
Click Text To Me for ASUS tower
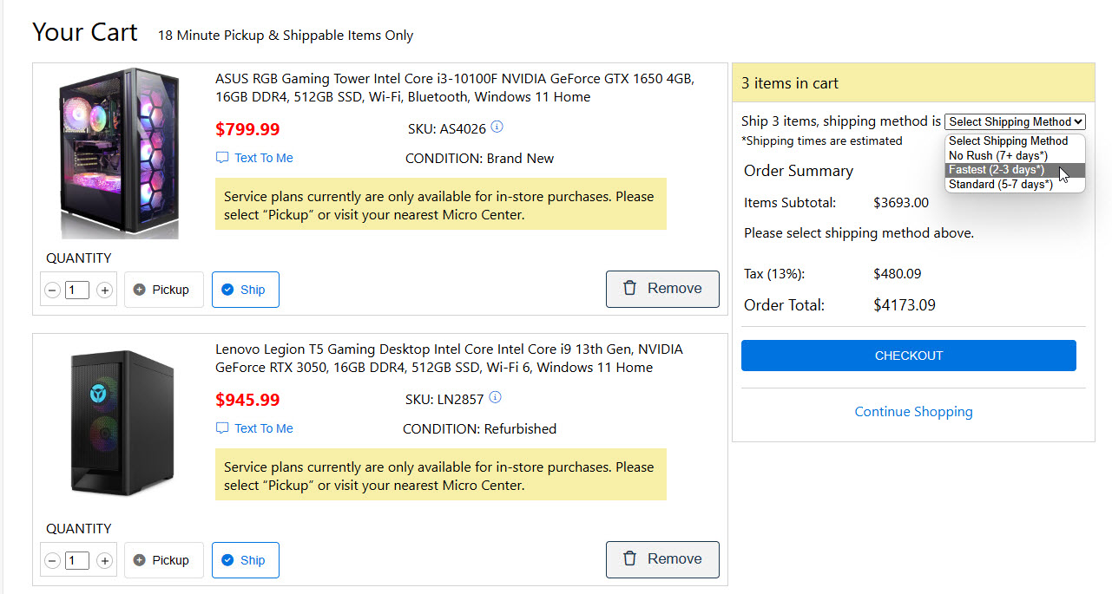pyautogui.click(x=254, y=158)
